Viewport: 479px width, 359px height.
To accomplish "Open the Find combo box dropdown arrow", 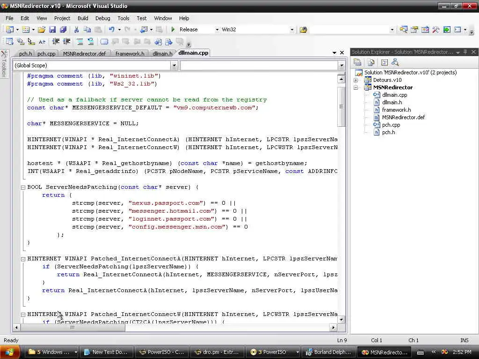I will (x=392, y=29).
